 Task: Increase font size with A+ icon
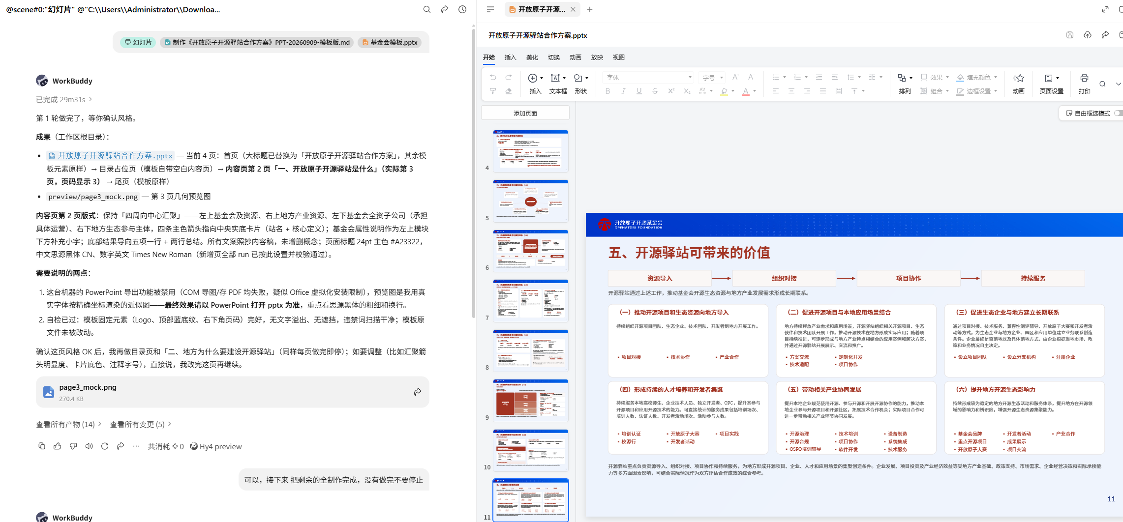[735, 77]
